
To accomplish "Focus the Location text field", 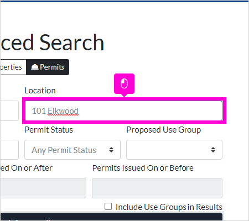I will pos(123,110).
